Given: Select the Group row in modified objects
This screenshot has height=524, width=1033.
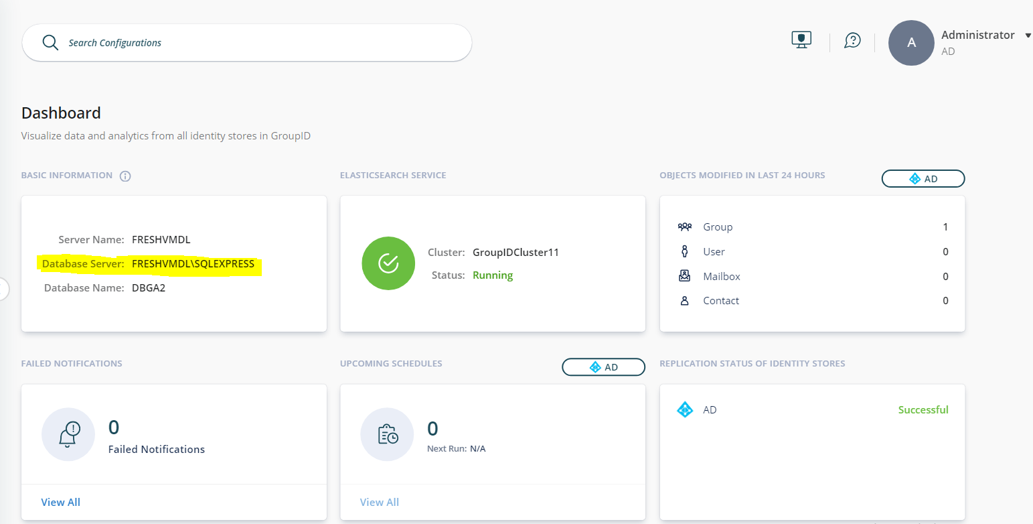Looking at the screenshot, I should tap(718, 227).
